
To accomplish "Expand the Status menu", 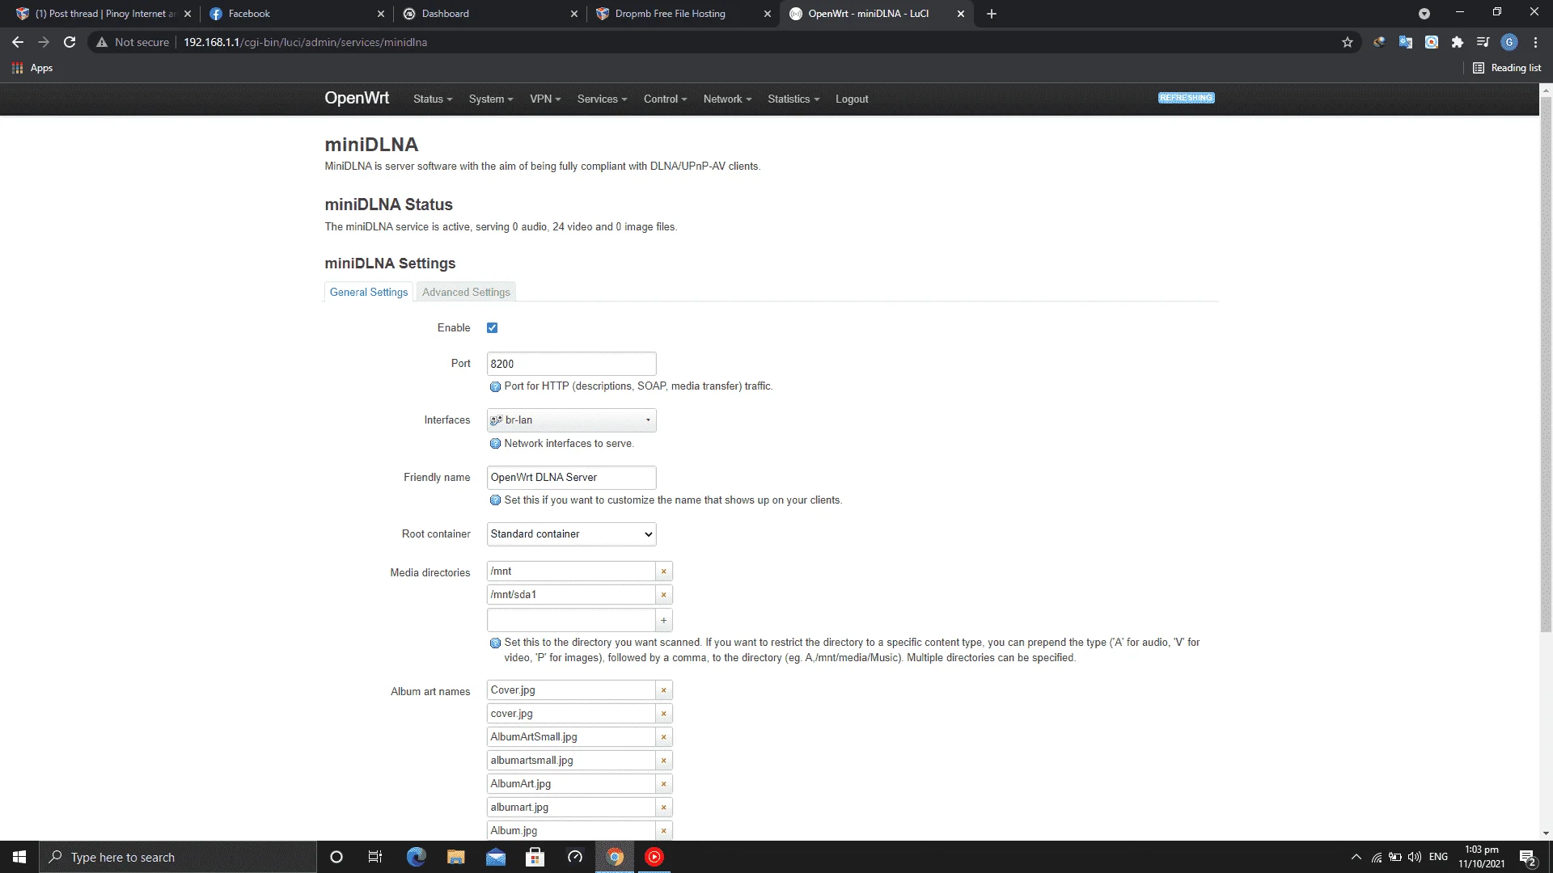I will [x=433, y=99].
